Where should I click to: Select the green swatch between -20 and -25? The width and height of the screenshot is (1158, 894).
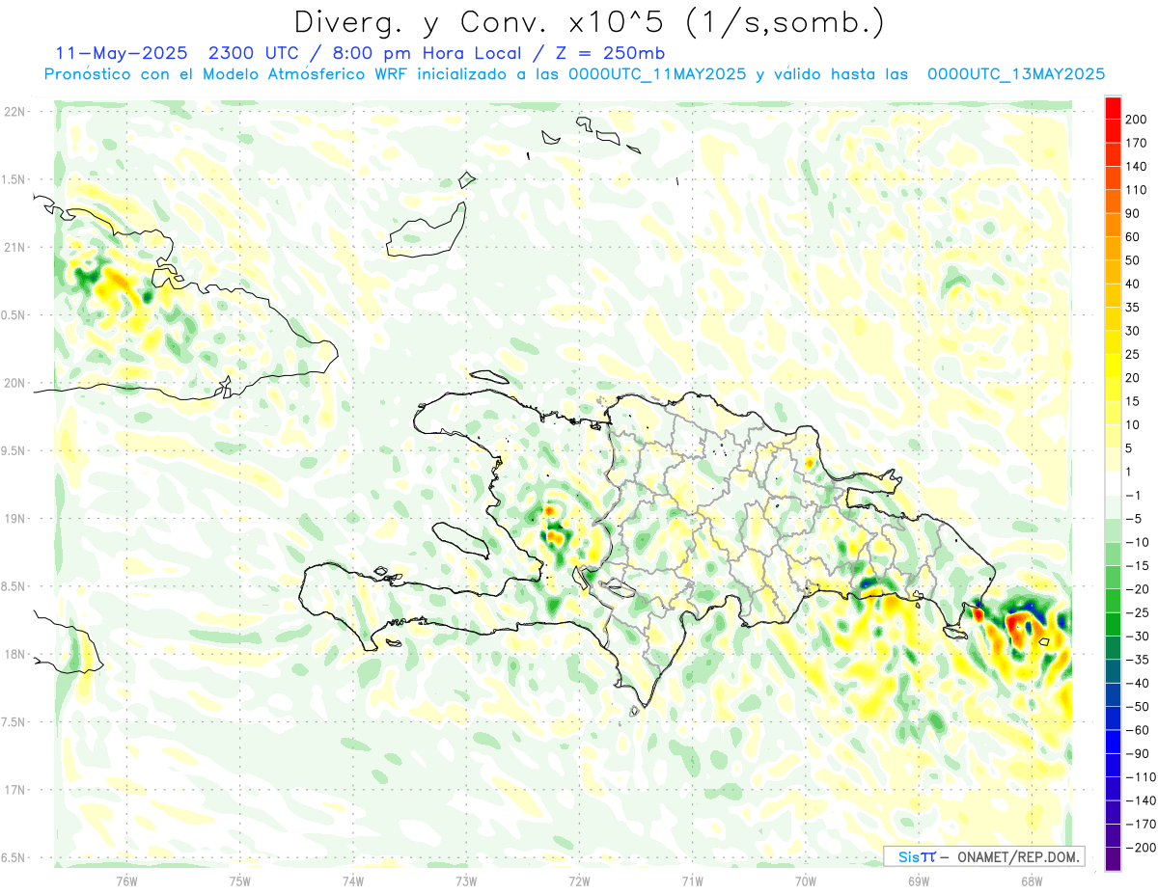[1113, 600]
